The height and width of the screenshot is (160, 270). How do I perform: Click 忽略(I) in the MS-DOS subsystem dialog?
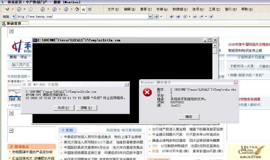(x=86, y=108)
